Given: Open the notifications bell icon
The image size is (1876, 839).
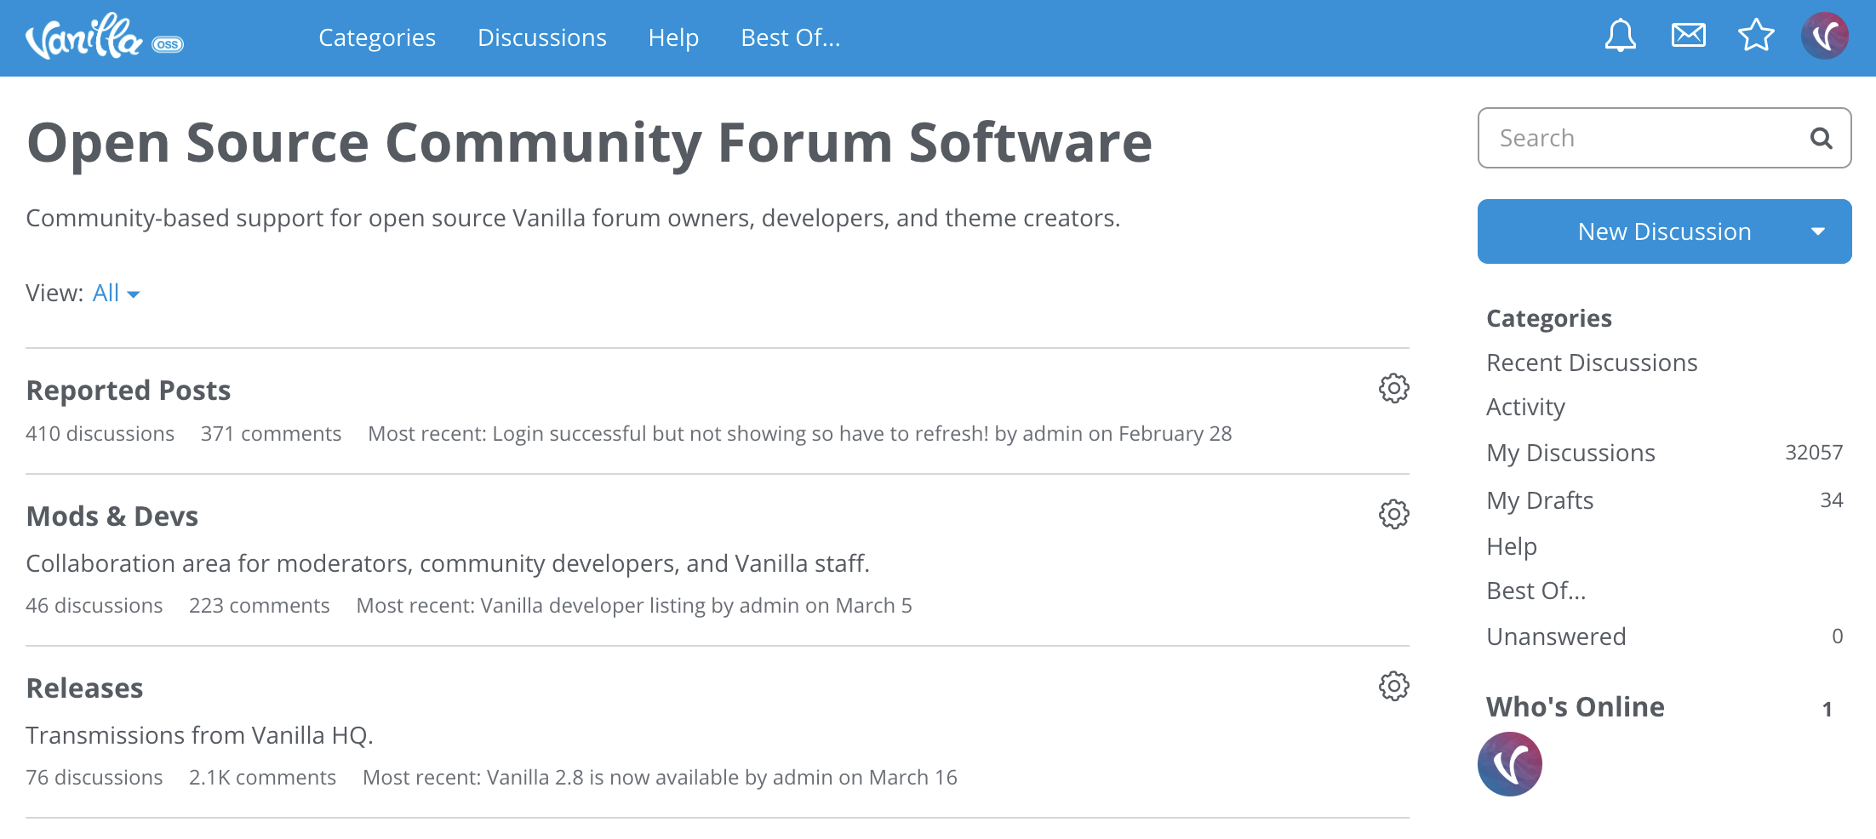Looking at the screenshot, I should [1620, 36].
